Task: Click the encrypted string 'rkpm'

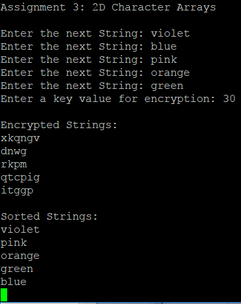Action: coord(14,165)
